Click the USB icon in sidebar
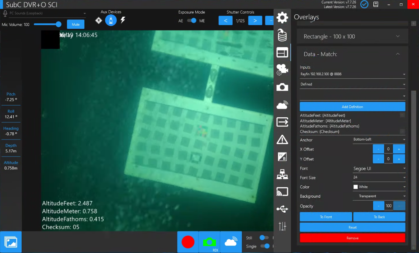Viewport: 419px width, 253px height. coord(282,209)
